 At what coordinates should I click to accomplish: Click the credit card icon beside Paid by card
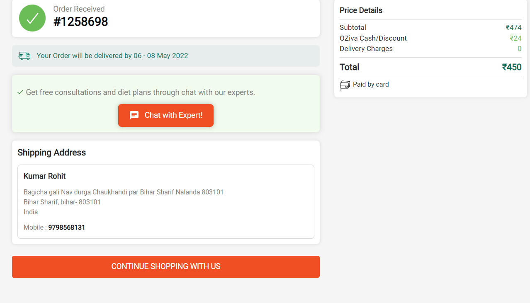click(345, 85)
